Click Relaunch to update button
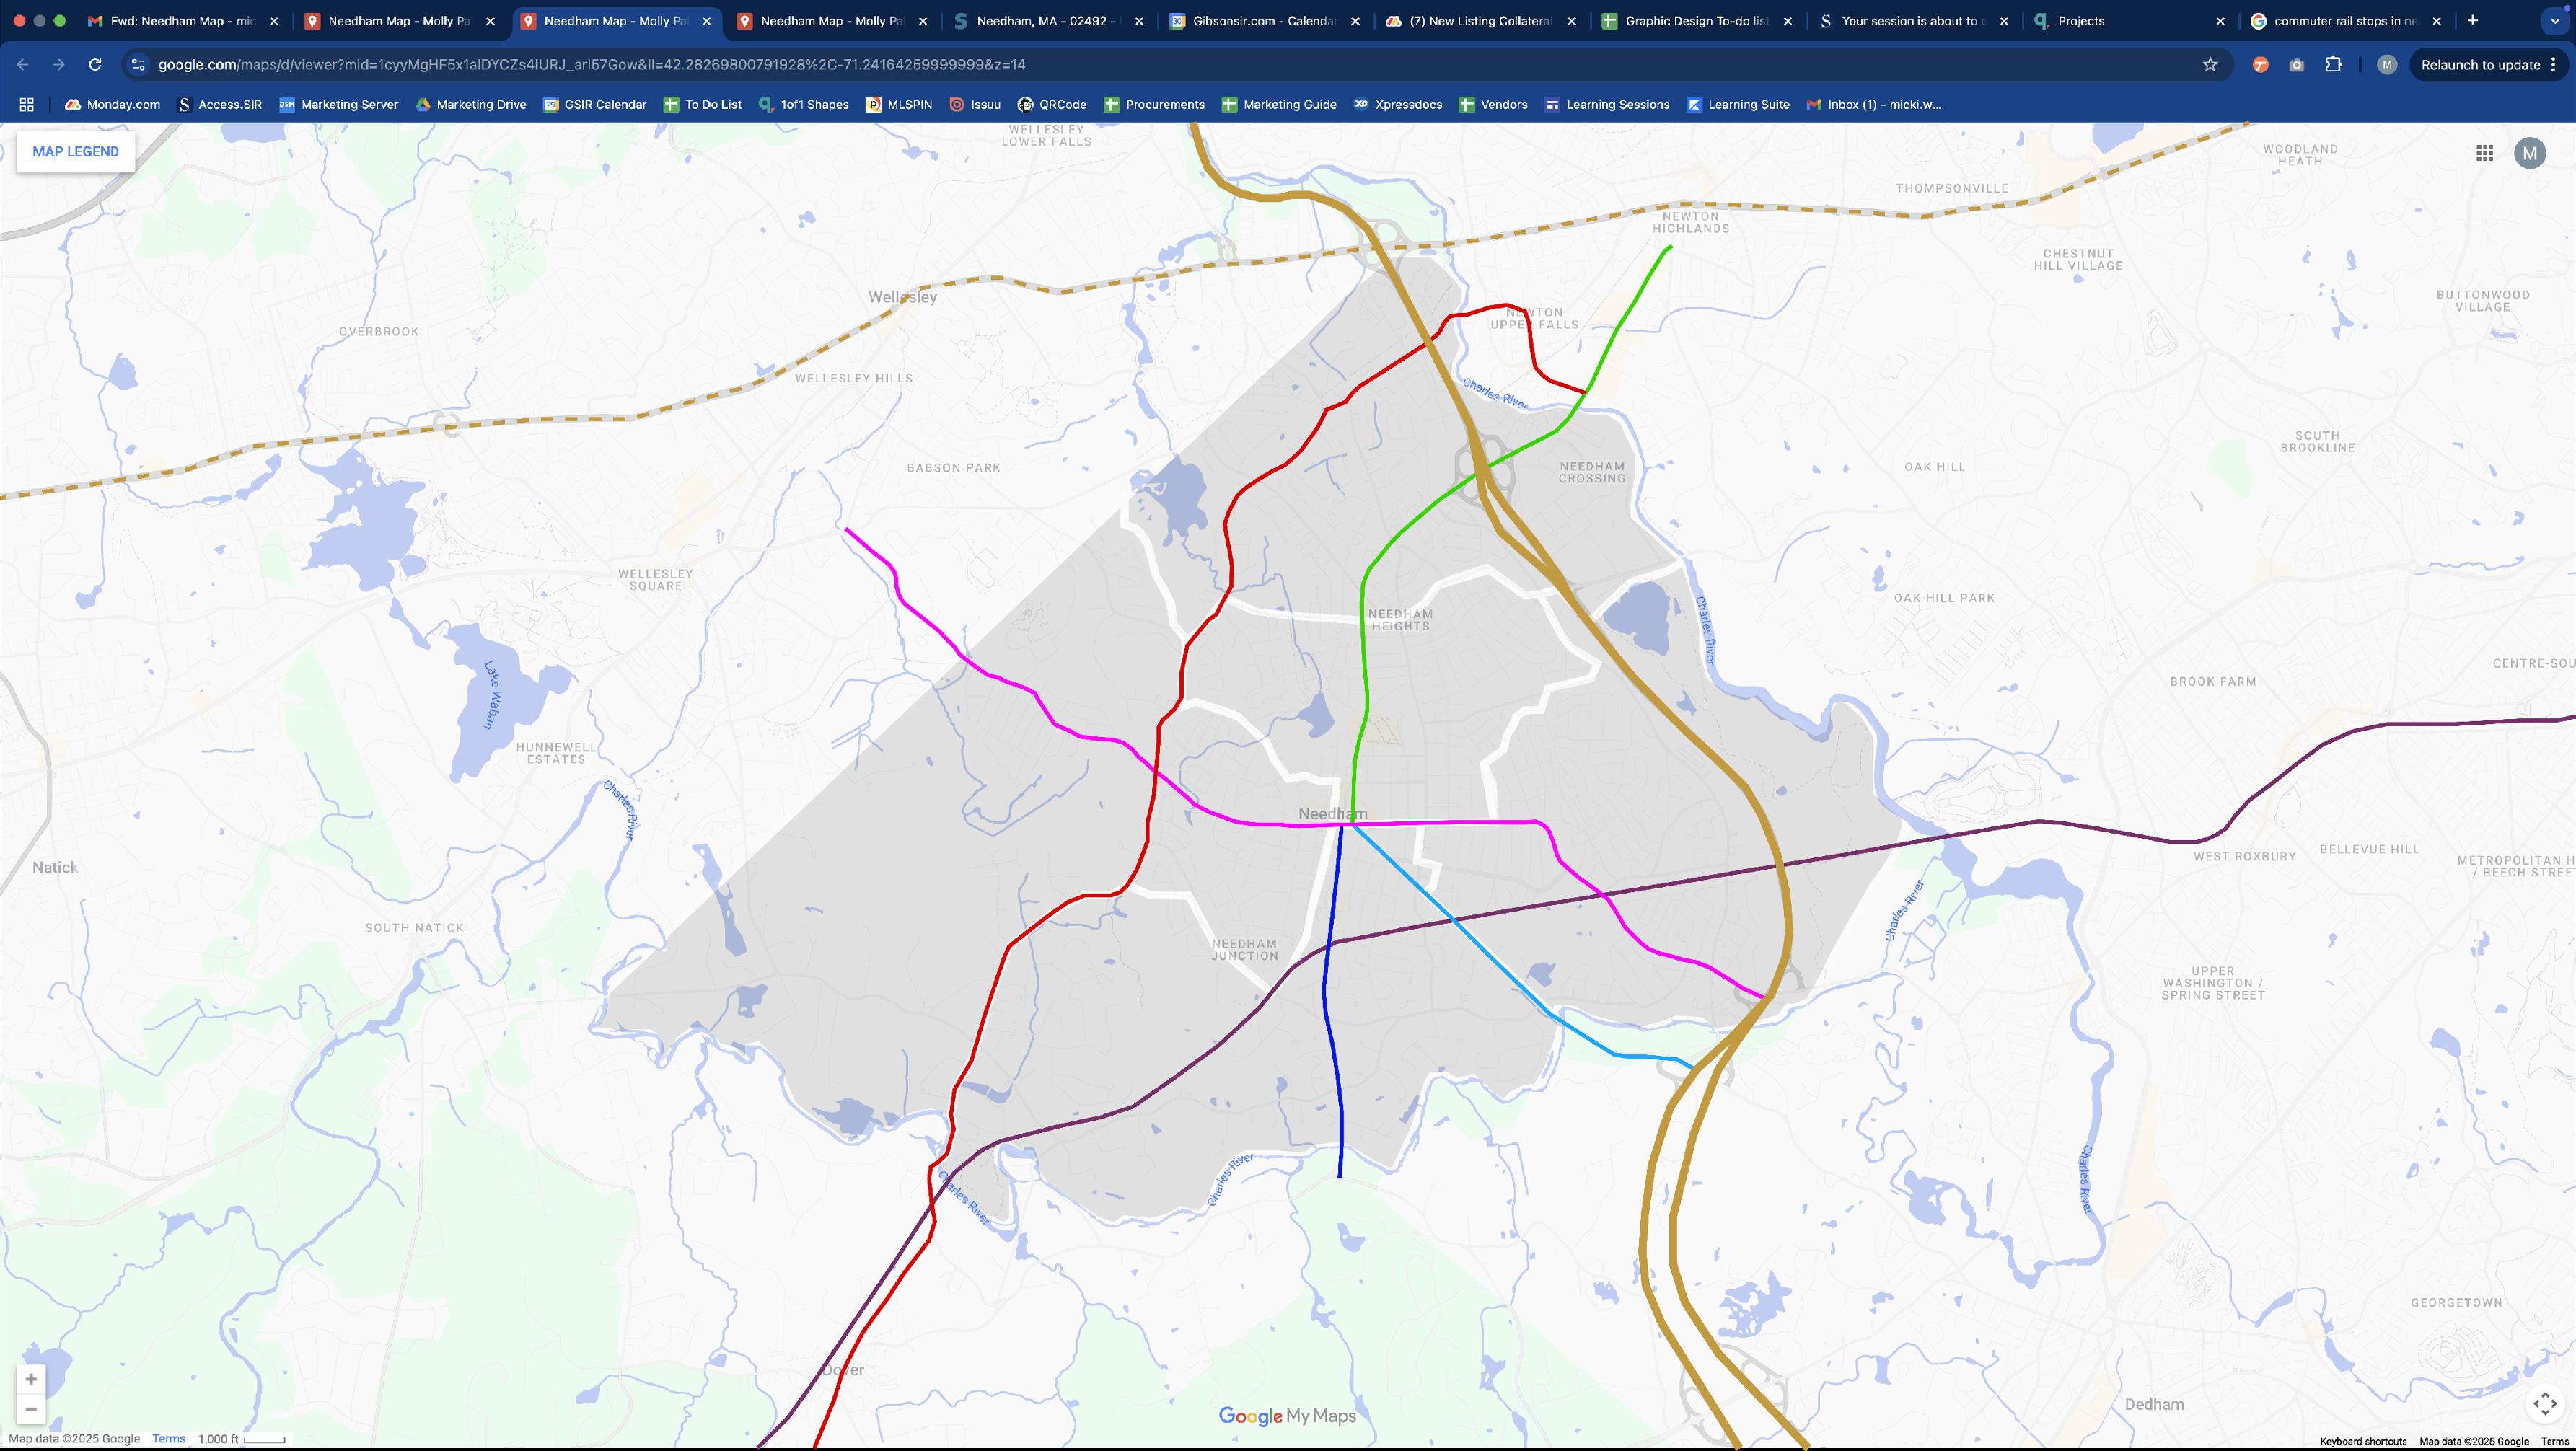This screenshot has height=1451, width=2576. coord(2479,65)
